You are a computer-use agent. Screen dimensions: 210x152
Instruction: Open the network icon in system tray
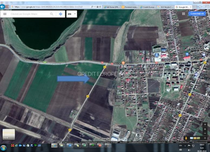[x=193, y=146]
